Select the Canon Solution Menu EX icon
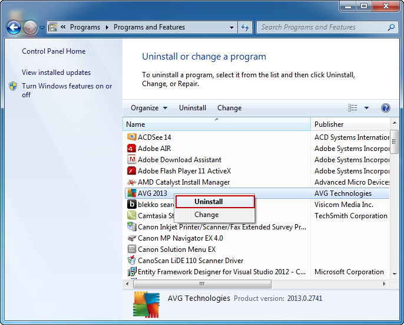Screen dimensions: 404x325 click(131, 249)
